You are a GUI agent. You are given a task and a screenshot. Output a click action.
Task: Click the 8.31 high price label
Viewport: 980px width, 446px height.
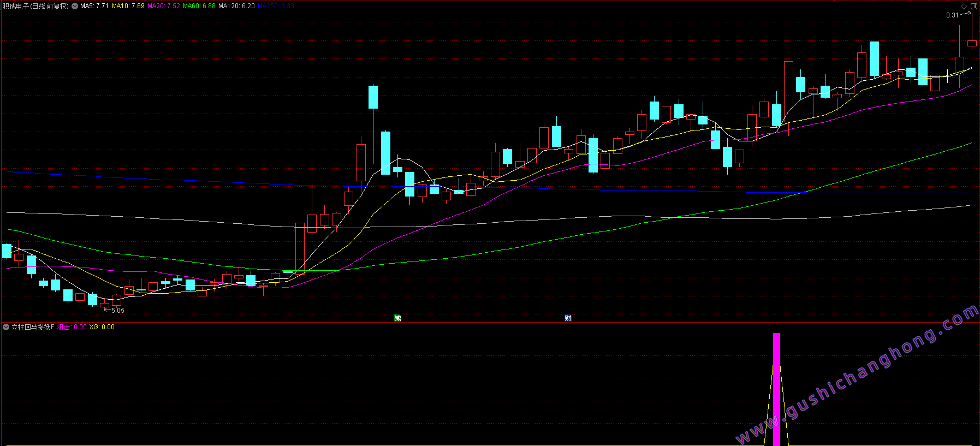tap(952, 15)
